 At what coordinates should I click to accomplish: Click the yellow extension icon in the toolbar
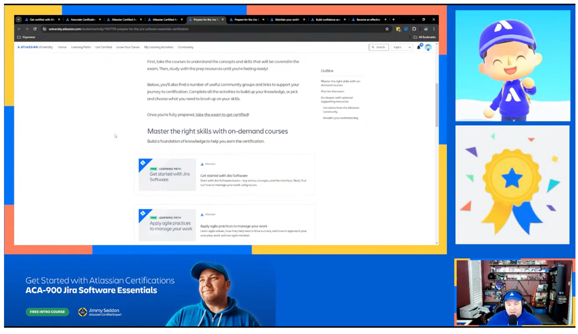(x=398, y=29)
